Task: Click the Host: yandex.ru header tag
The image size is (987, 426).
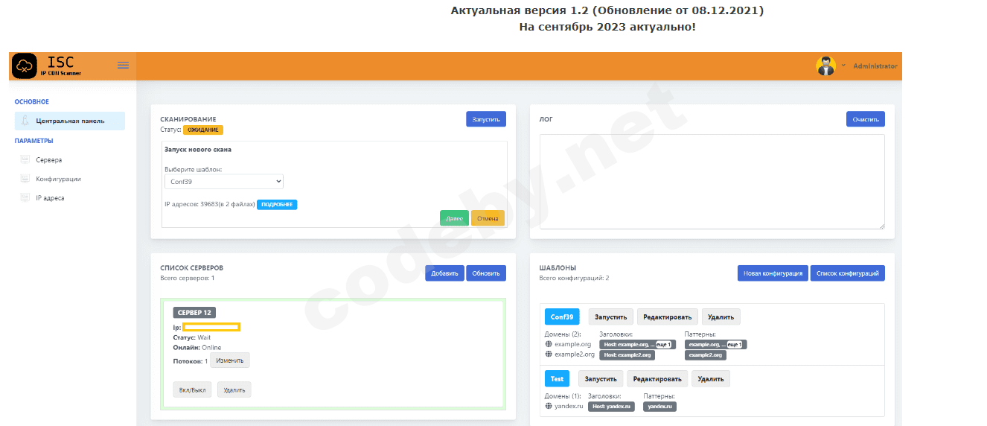Action: coord(611,407)
